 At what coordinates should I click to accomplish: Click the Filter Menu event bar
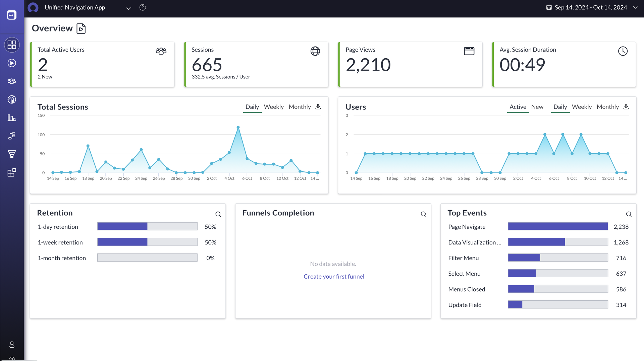558,258
